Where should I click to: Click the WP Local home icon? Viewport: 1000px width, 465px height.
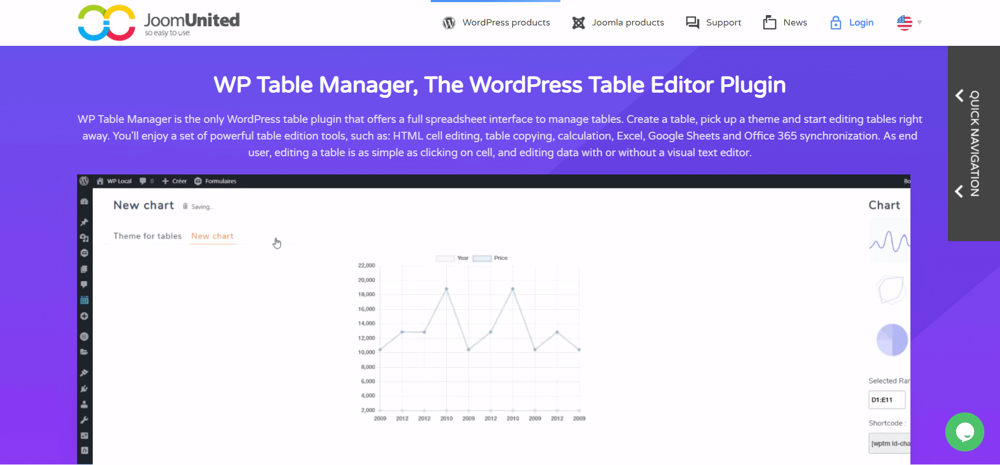(100, 181)
